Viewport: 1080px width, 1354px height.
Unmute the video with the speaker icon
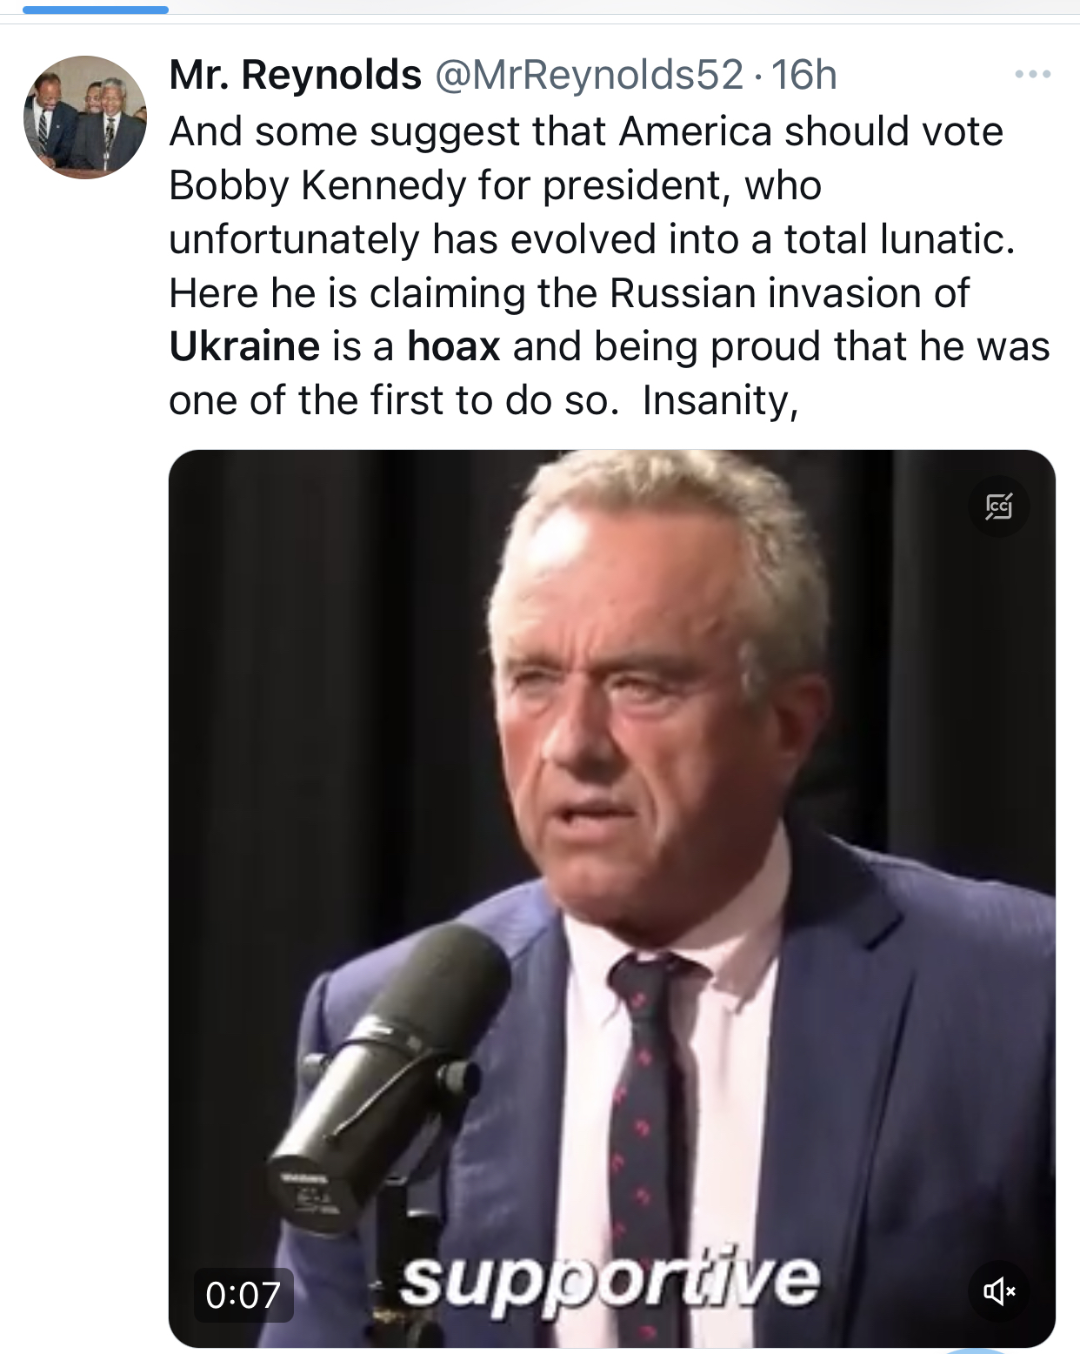[999, 1290]
